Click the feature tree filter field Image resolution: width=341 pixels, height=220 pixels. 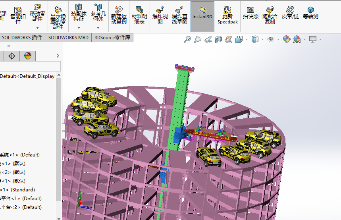30,66
